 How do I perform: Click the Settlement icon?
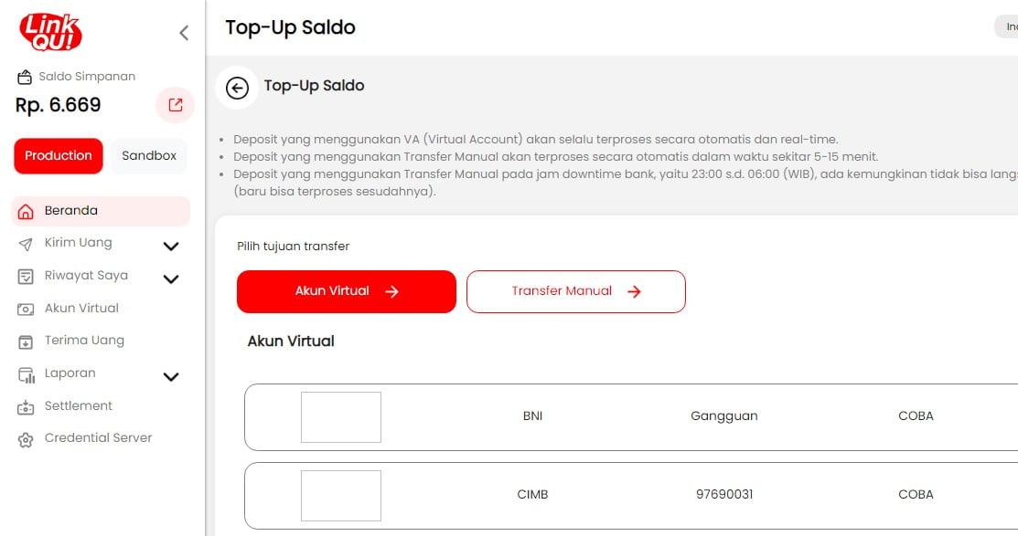point(27,405)
